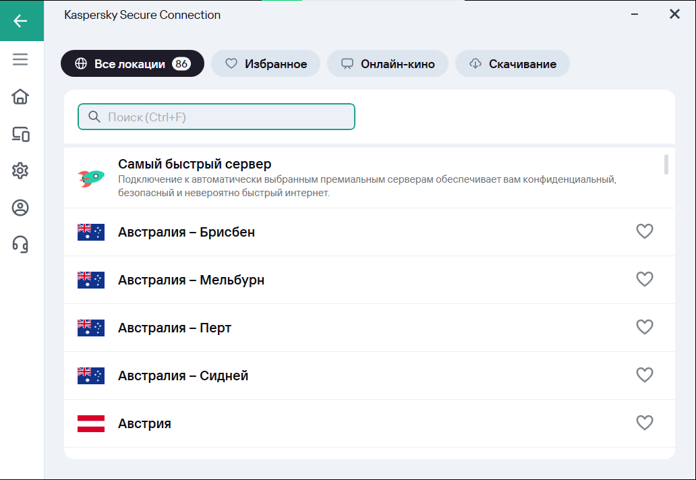Click the rocket icon for fastest server

(x=91, y=178)
